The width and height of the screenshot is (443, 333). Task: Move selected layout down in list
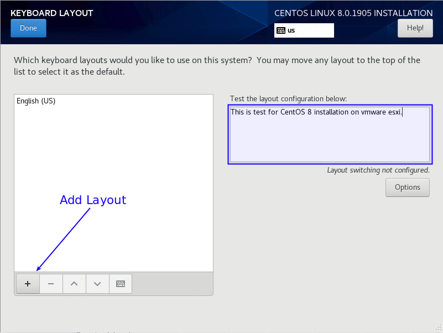pyautogui.click(x=97, y=284)
